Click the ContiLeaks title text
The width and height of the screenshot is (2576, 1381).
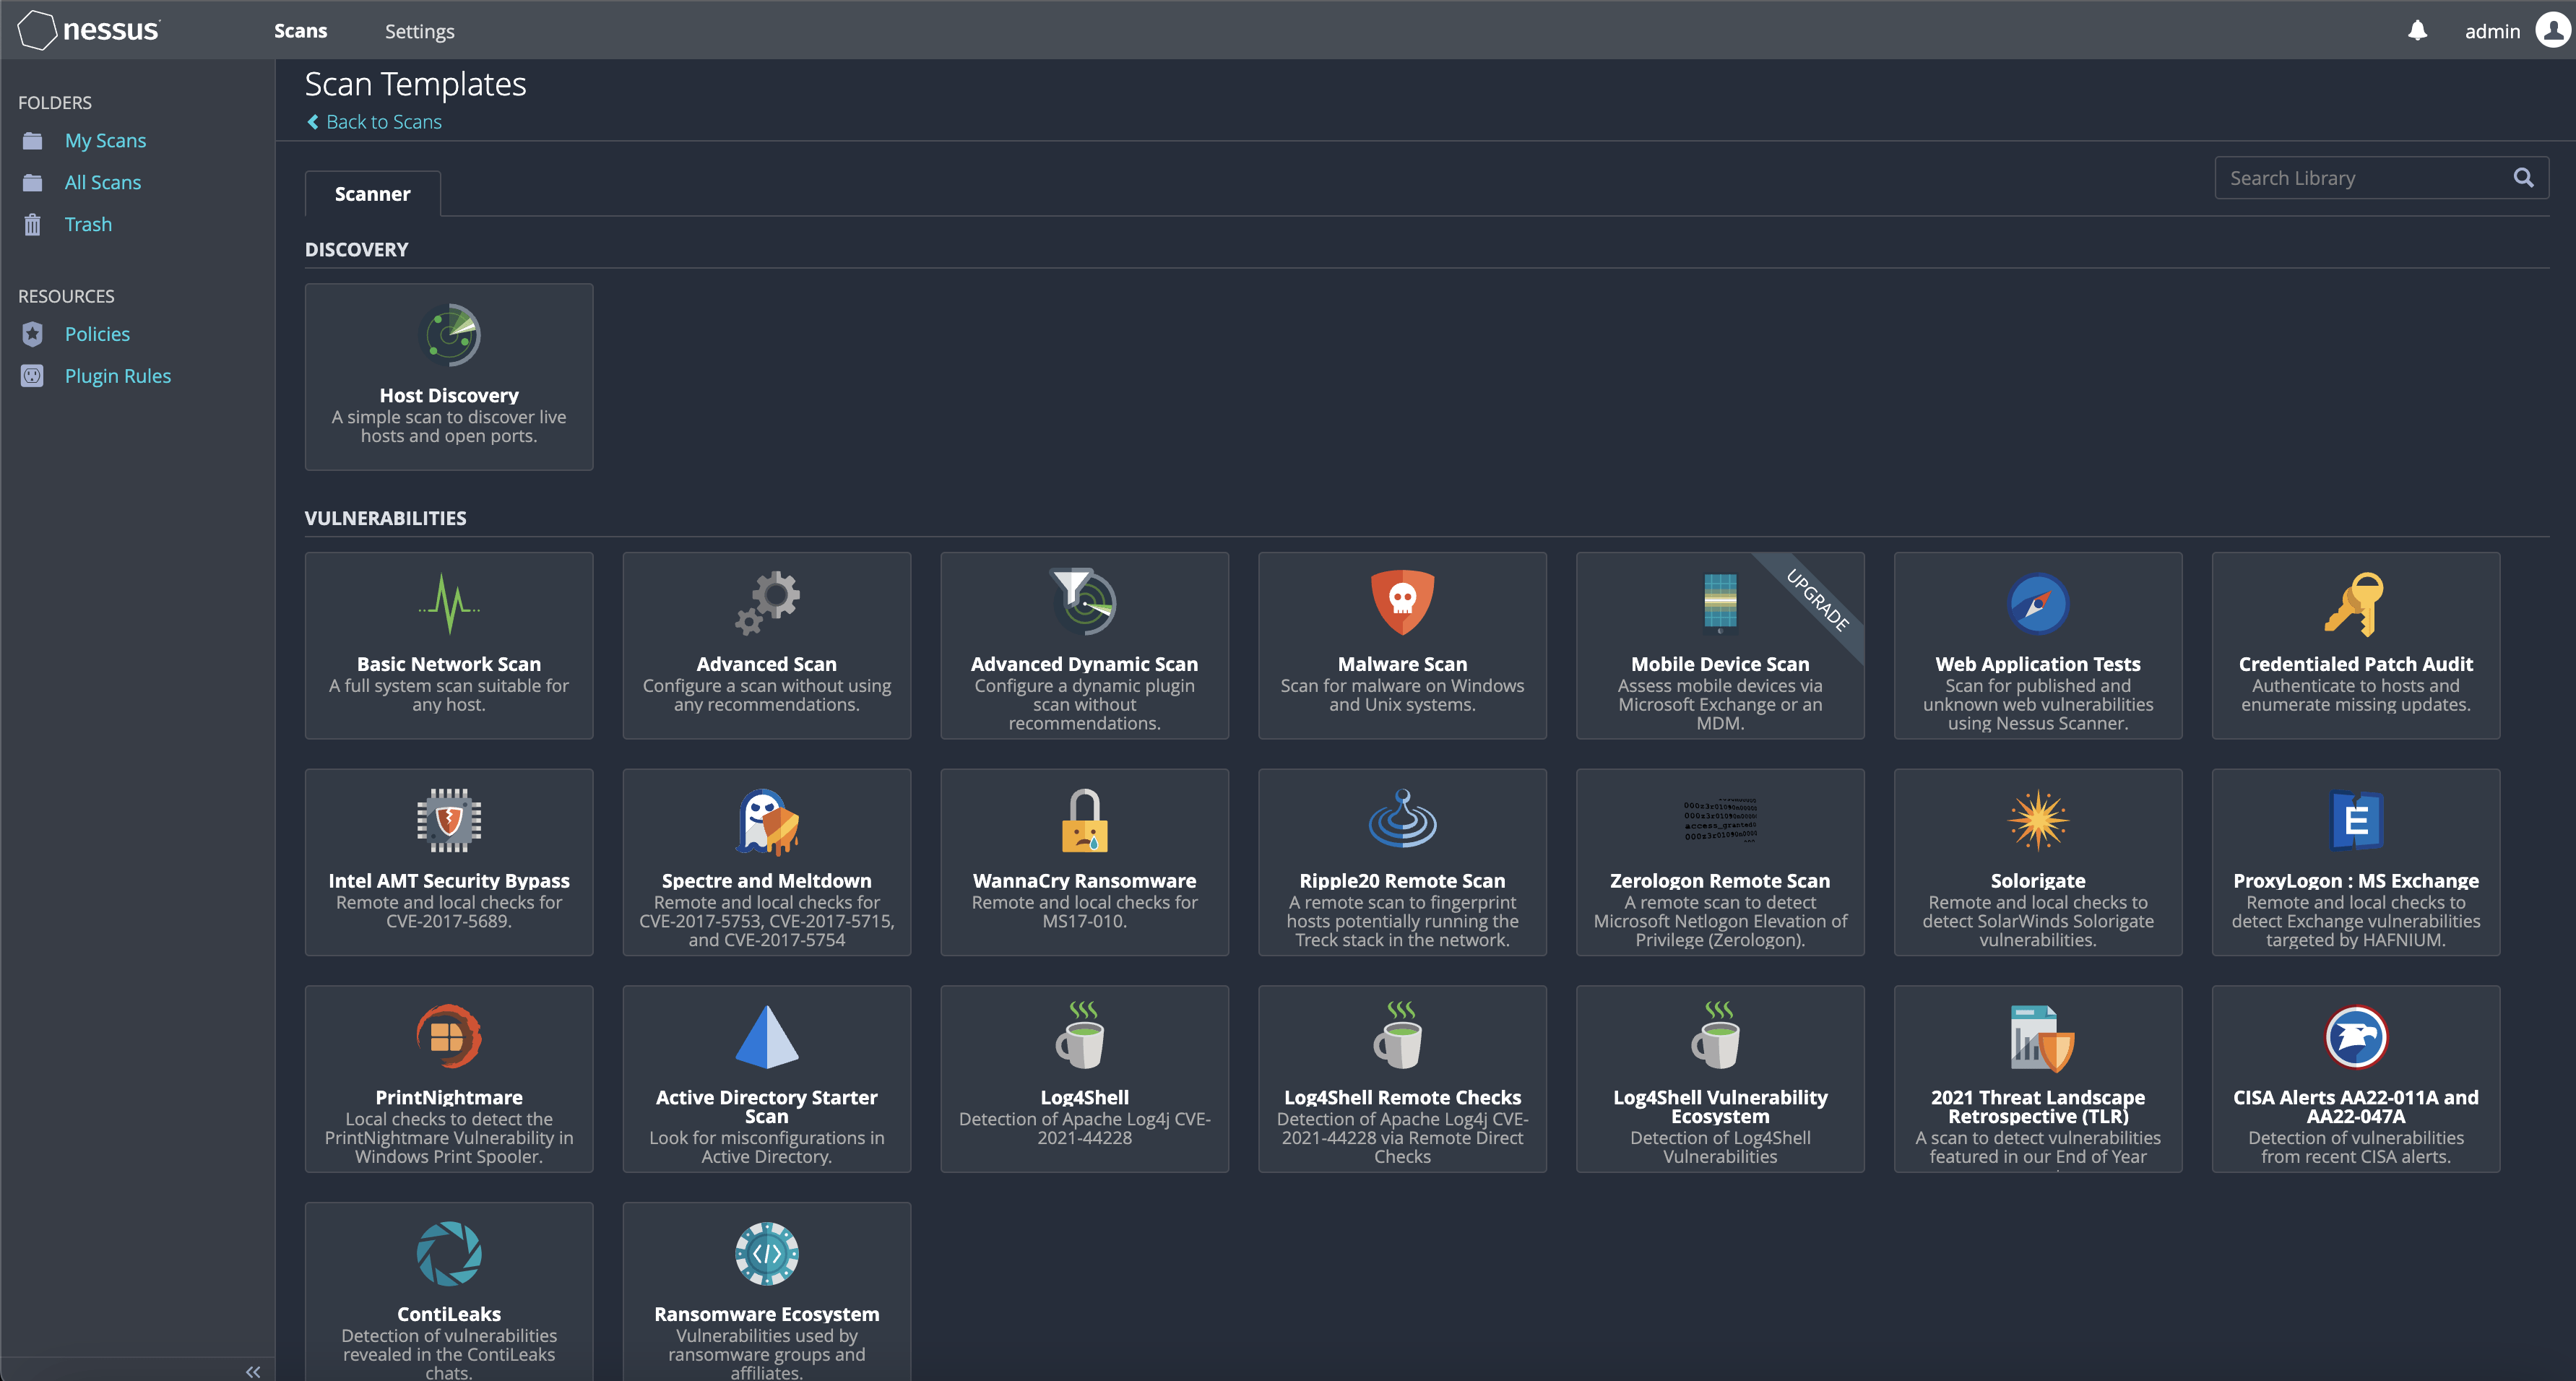(x=449, y=1314)
